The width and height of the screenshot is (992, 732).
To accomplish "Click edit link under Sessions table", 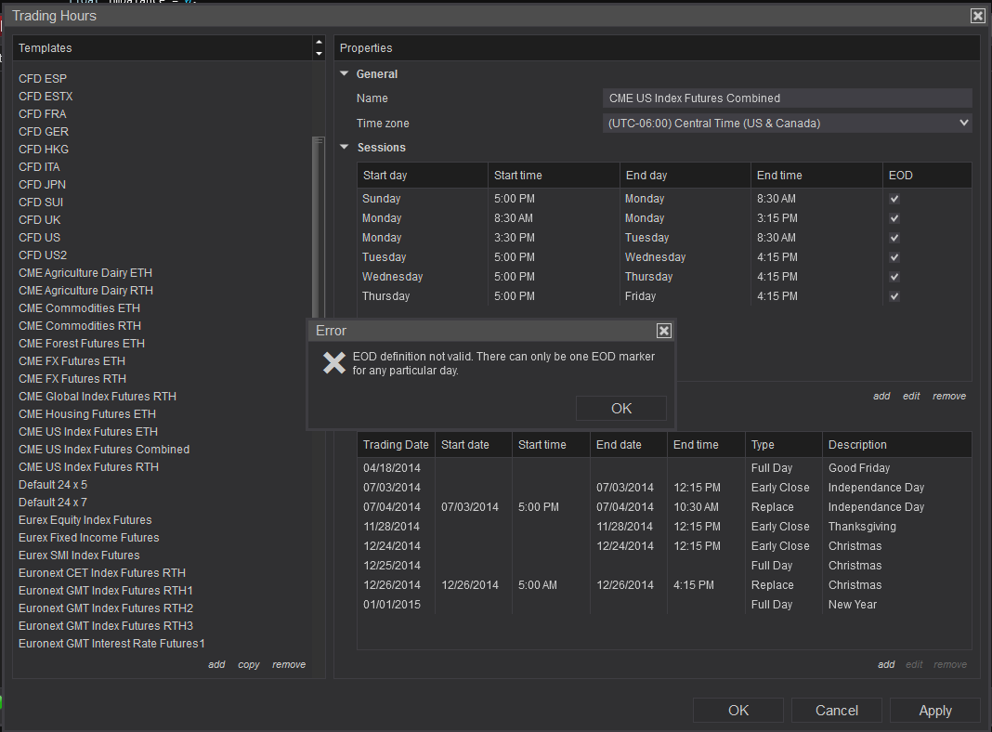I will point(911,396).
